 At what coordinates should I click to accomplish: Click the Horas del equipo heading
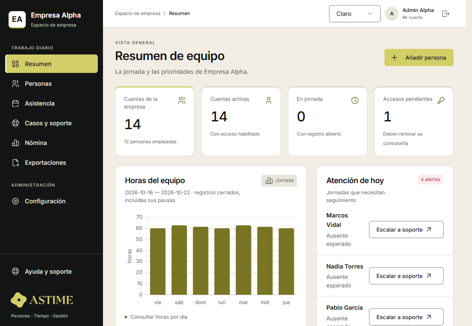point(155,181)
